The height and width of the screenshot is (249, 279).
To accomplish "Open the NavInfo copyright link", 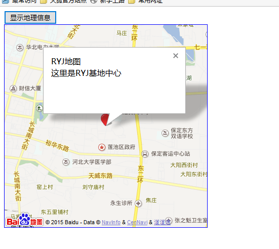I will (111, 222).
